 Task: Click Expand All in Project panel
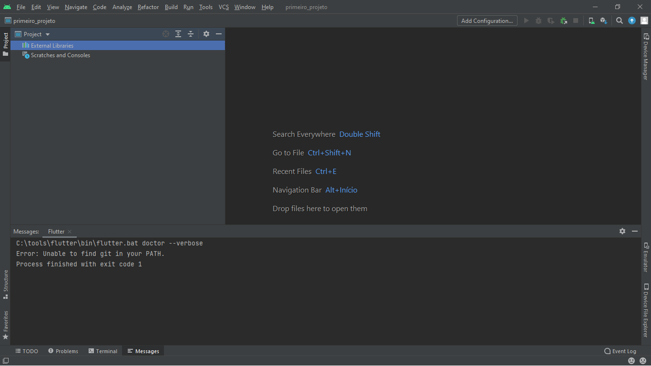point(178,34)
